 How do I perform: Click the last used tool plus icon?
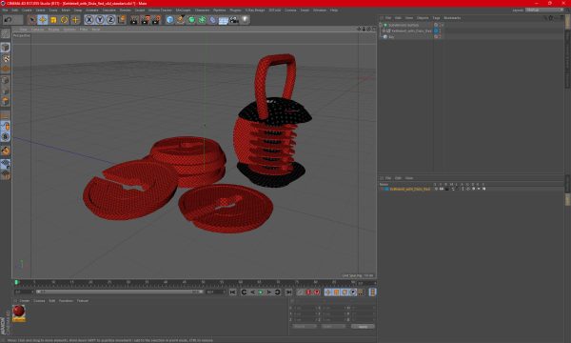coord(75,20)
